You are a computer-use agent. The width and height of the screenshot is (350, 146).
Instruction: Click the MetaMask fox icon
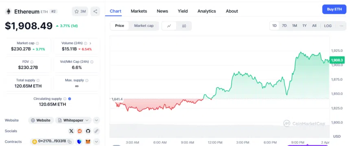coord(88,142)
